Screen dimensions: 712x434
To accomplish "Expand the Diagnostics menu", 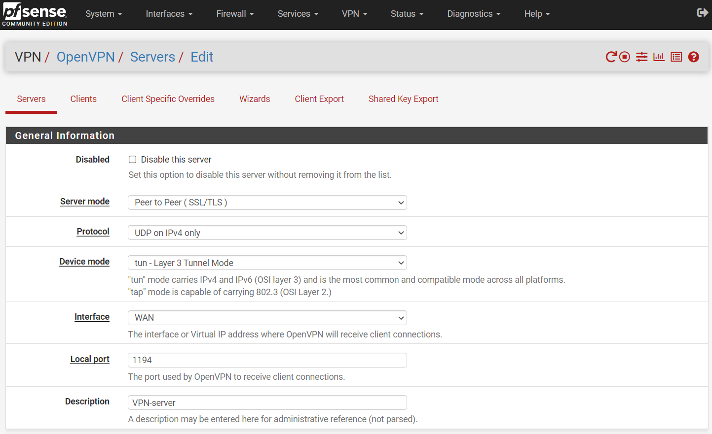I will (474, 14).
